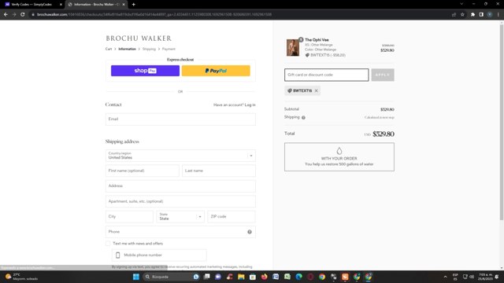Screen dimensions: 504x283
Task: Click the ZIP code field
Action: point(232,217)
